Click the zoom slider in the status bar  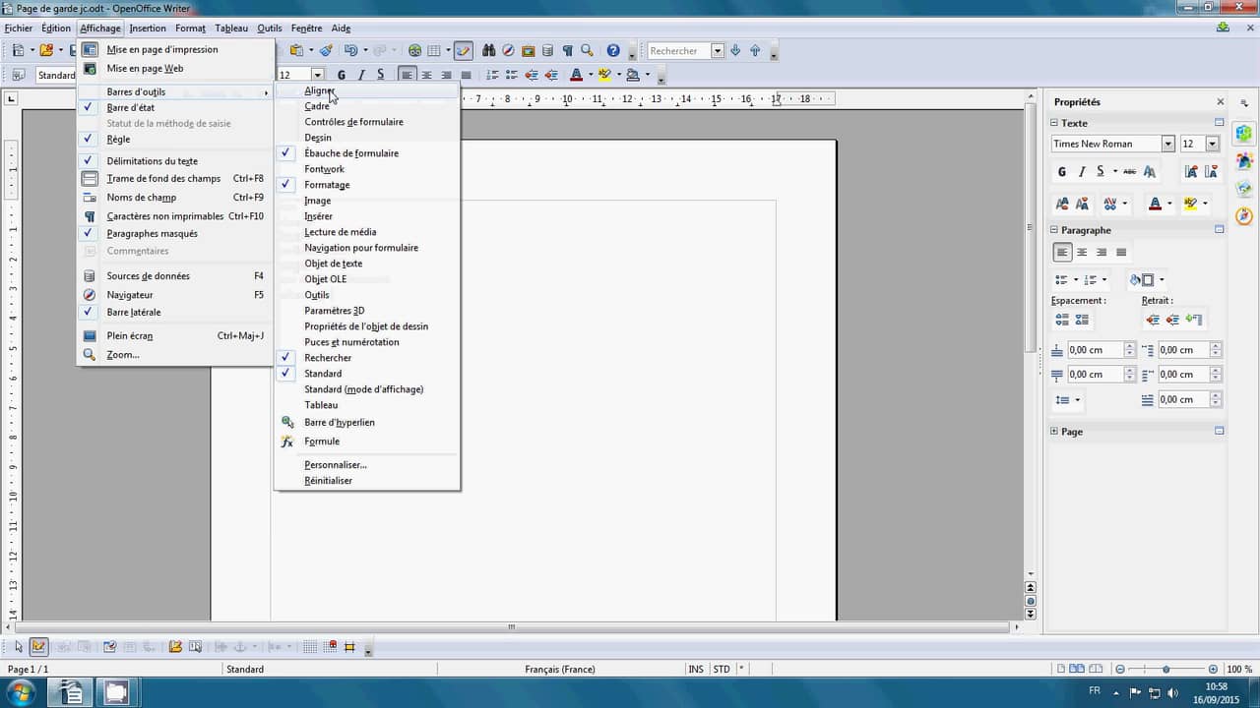(x=1165, y=670)
